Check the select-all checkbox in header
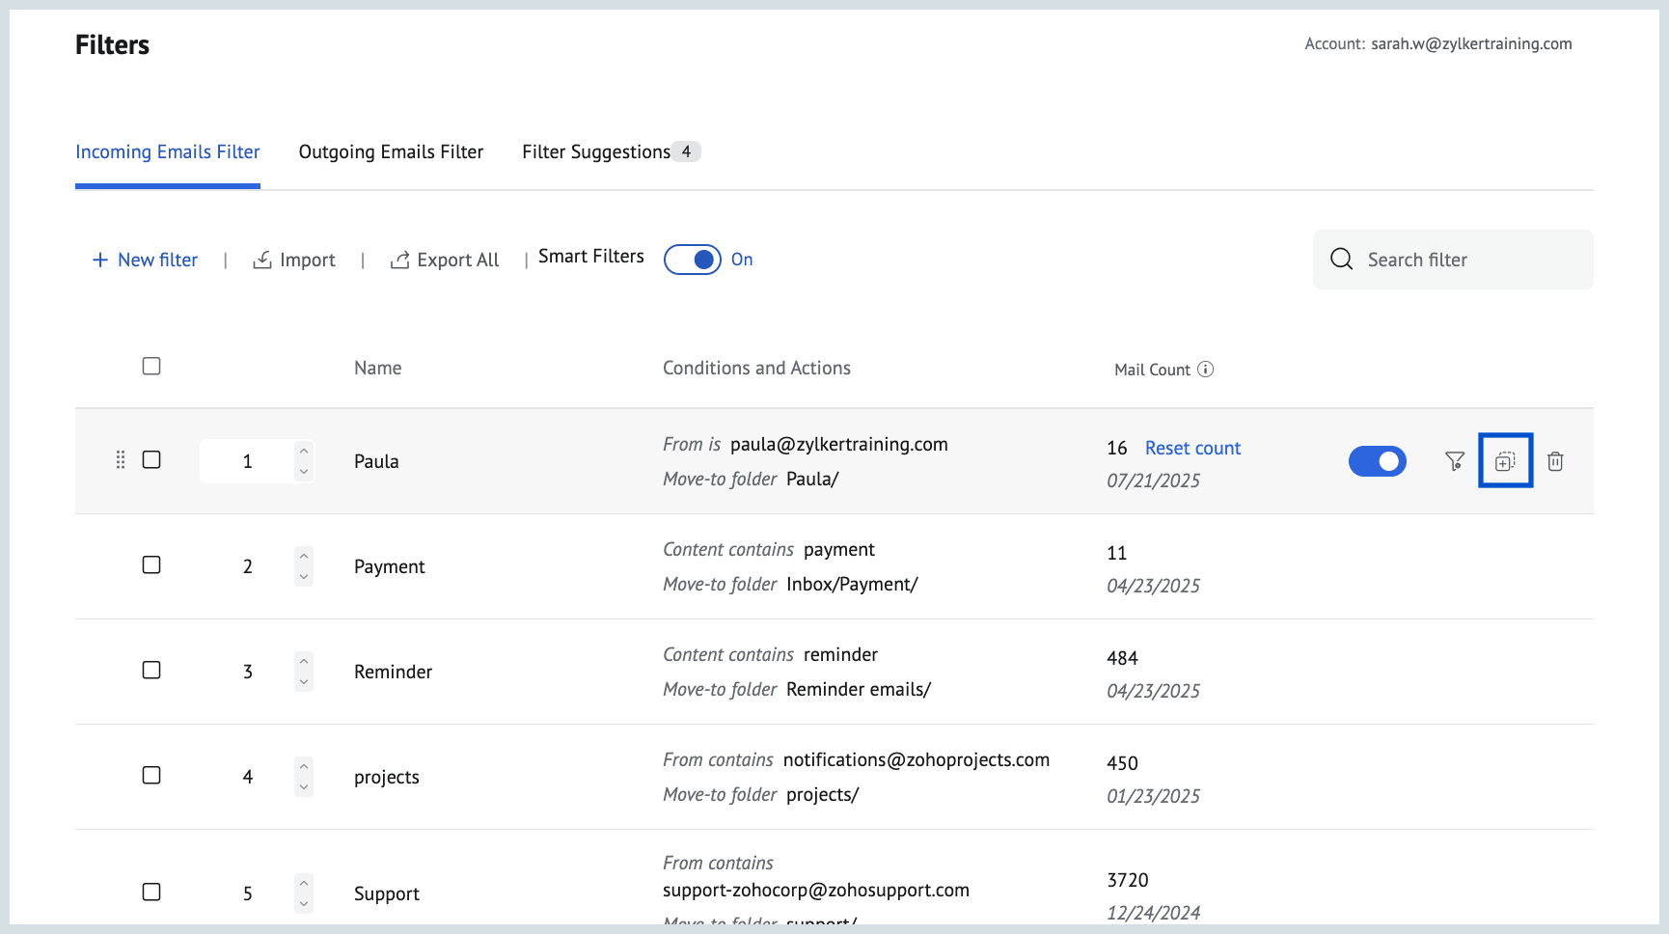 pyautogui.click(x=151, y=367)
